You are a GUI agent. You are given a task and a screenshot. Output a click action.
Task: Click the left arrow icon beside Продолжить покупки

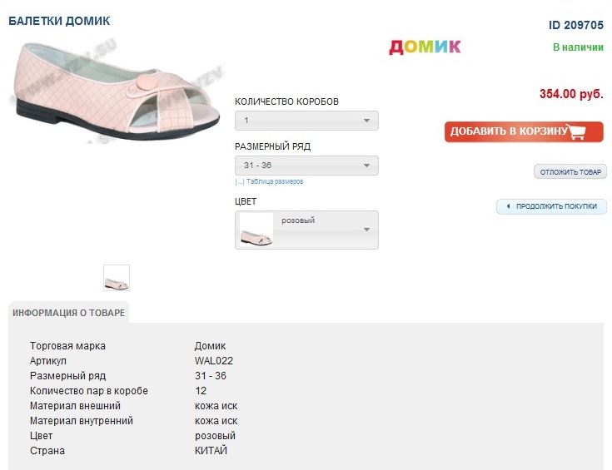coord(508,206)
